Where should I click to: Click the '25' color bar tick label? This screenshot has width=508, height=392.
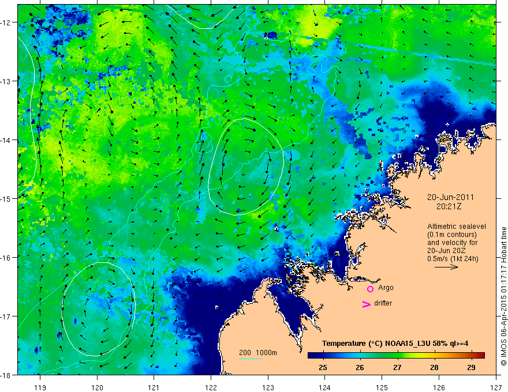tap(323, 367)
